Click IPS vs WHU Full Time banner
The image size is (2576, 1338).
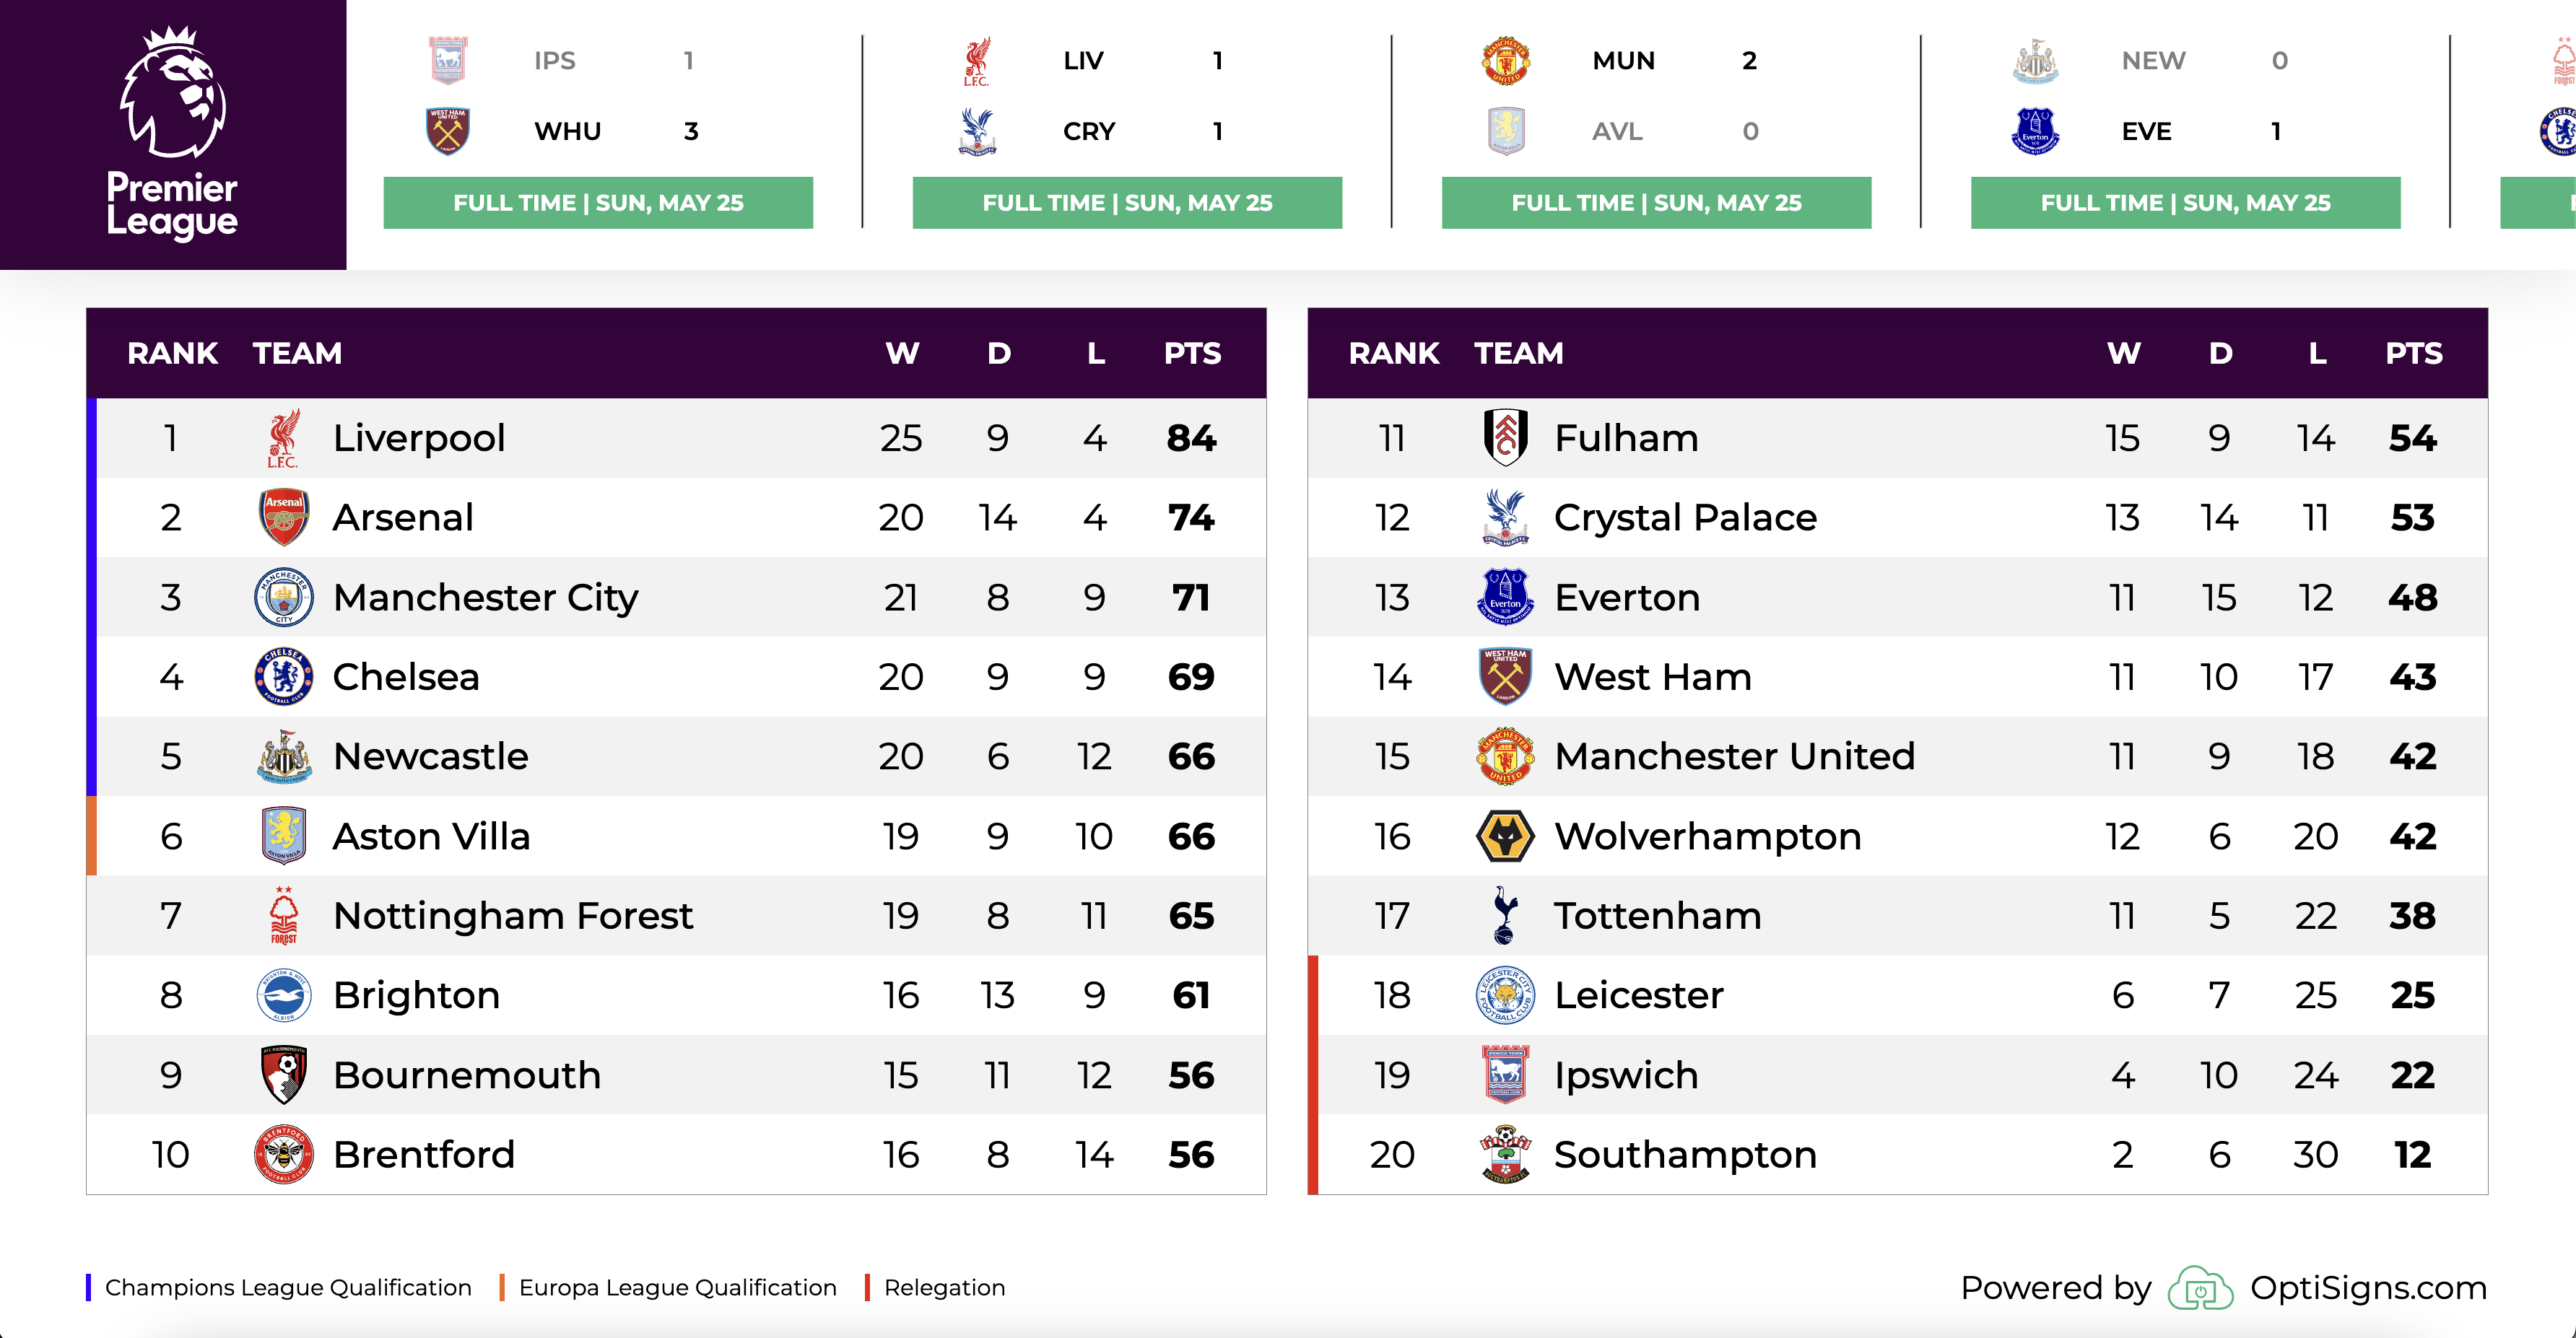[598, 203]
